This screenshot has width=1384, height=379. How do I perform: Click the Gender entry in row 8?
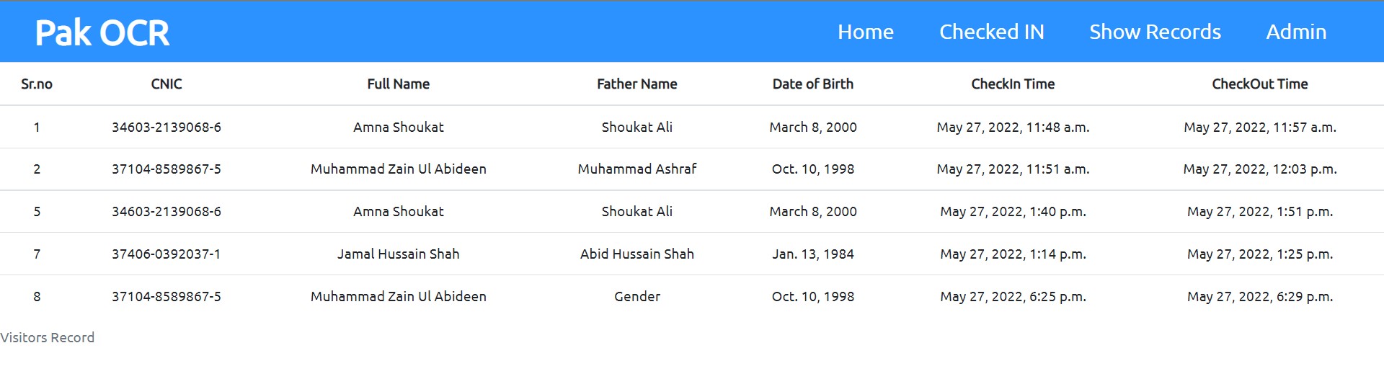637,296
